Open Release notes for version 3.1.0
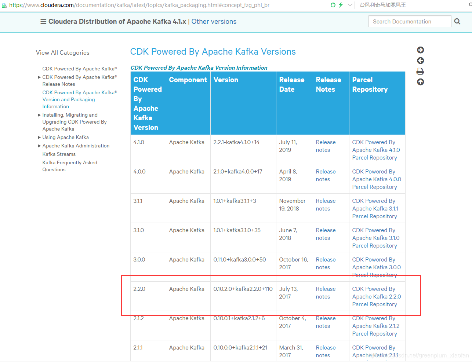This screenshot has height=362, width=472. 326,234
